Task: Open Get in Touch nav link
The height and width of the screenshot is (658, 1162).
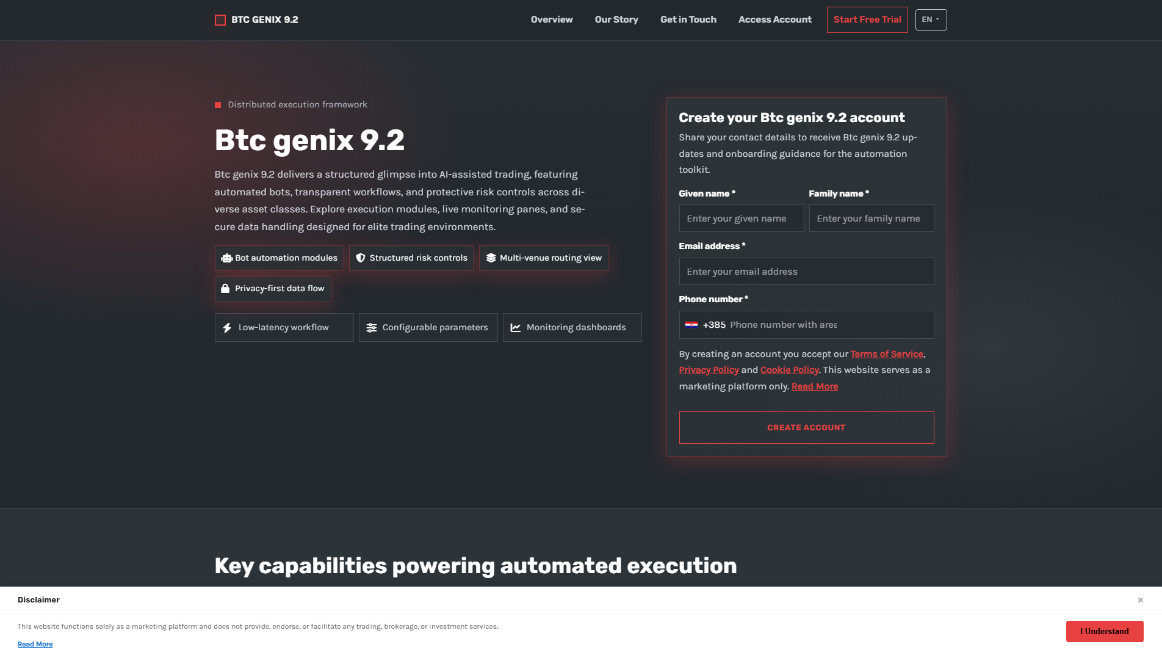Action: point(688,20)
